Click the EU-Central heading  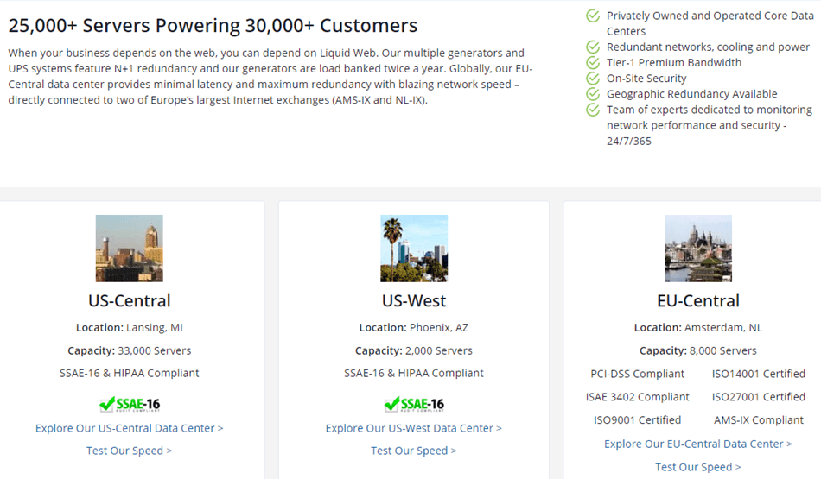pos(698,300)
